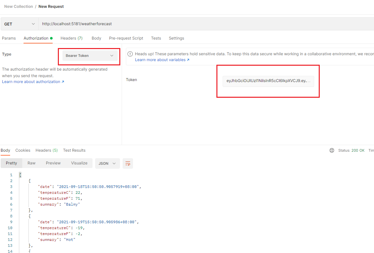Open the Test Results tab
This screenshot has width=374, height=253.
[74, 150]
